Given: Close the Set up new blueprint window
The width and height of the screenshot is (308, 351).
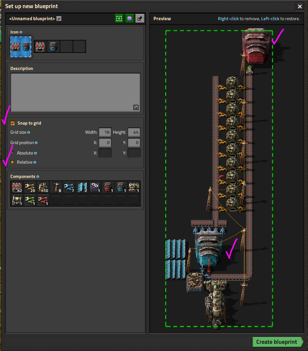Looking at the screenshot, I should (300, 7).
